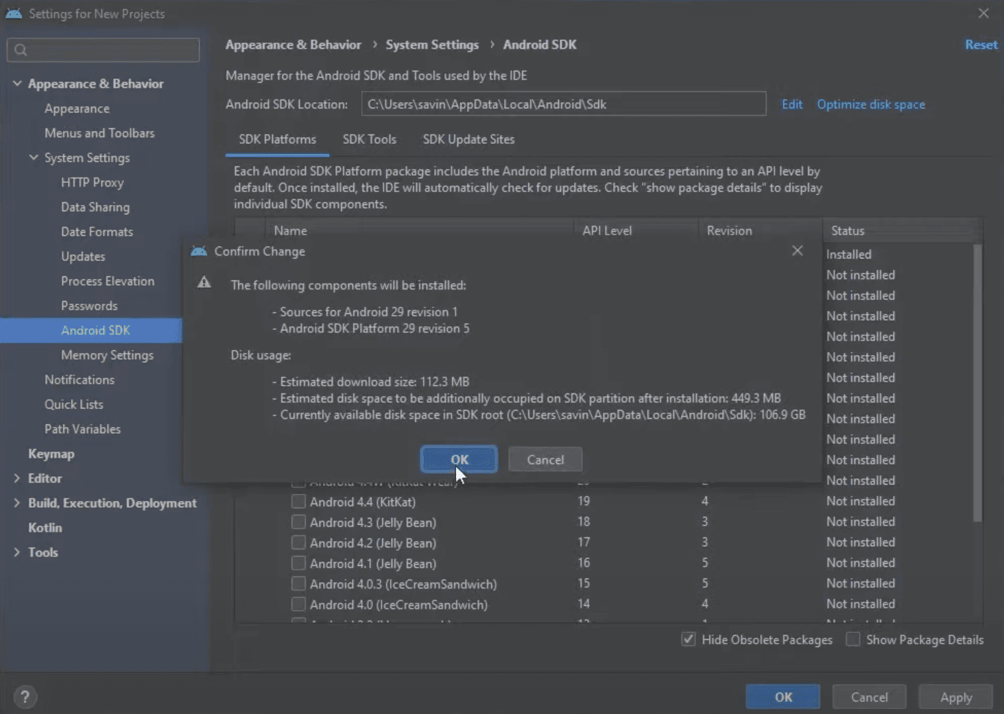Open the Optimize disk space link
This screenshot has width=1004, height=714.
tap(870, 104)
